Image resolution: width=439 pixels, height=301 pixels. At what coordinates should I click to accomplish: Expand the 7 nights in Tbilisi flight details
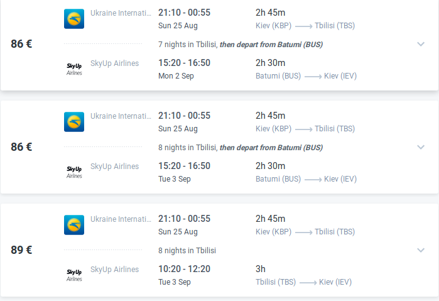421,44
